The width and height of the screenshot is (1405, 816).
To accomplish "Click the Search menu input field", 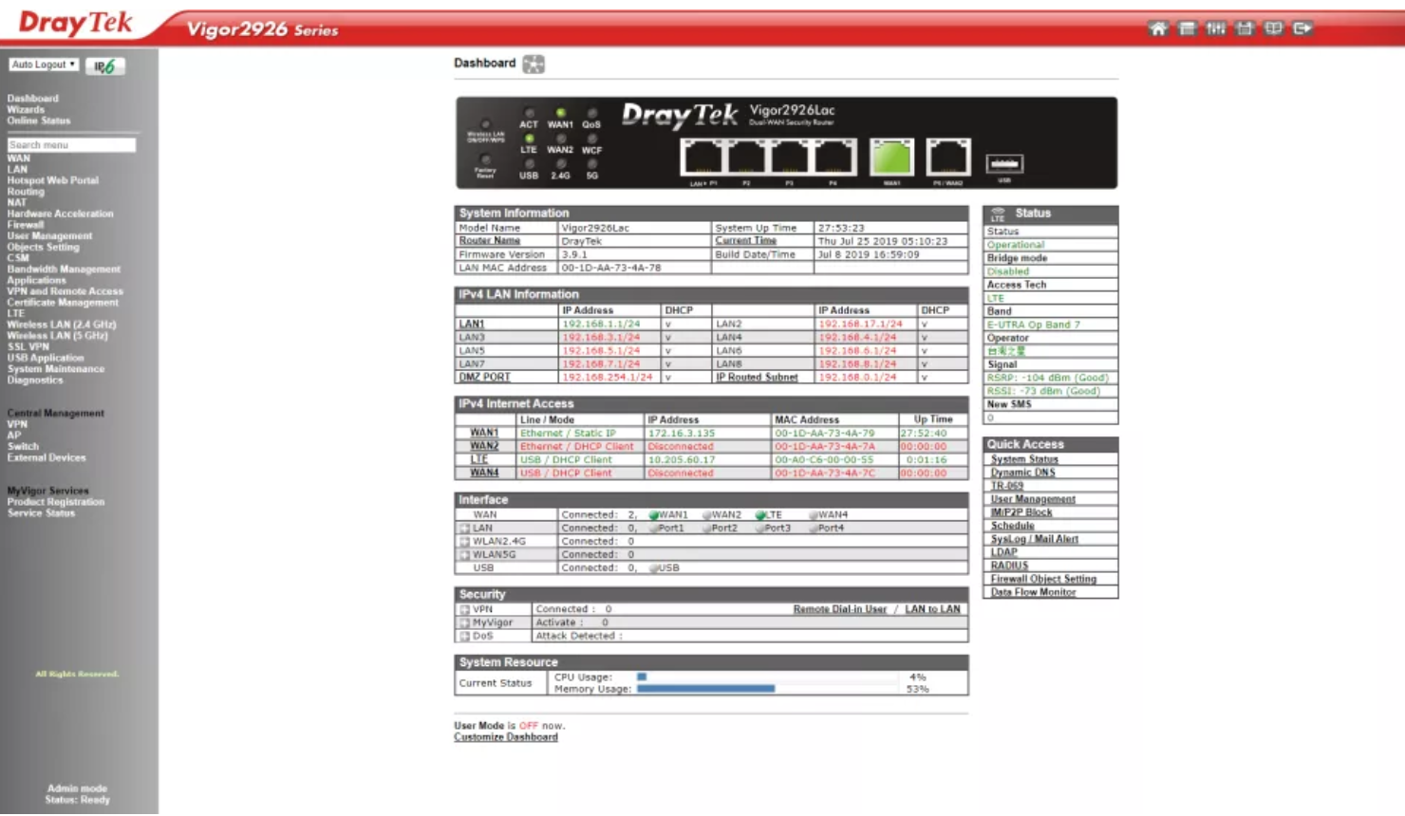I will [x=71, y=145].
